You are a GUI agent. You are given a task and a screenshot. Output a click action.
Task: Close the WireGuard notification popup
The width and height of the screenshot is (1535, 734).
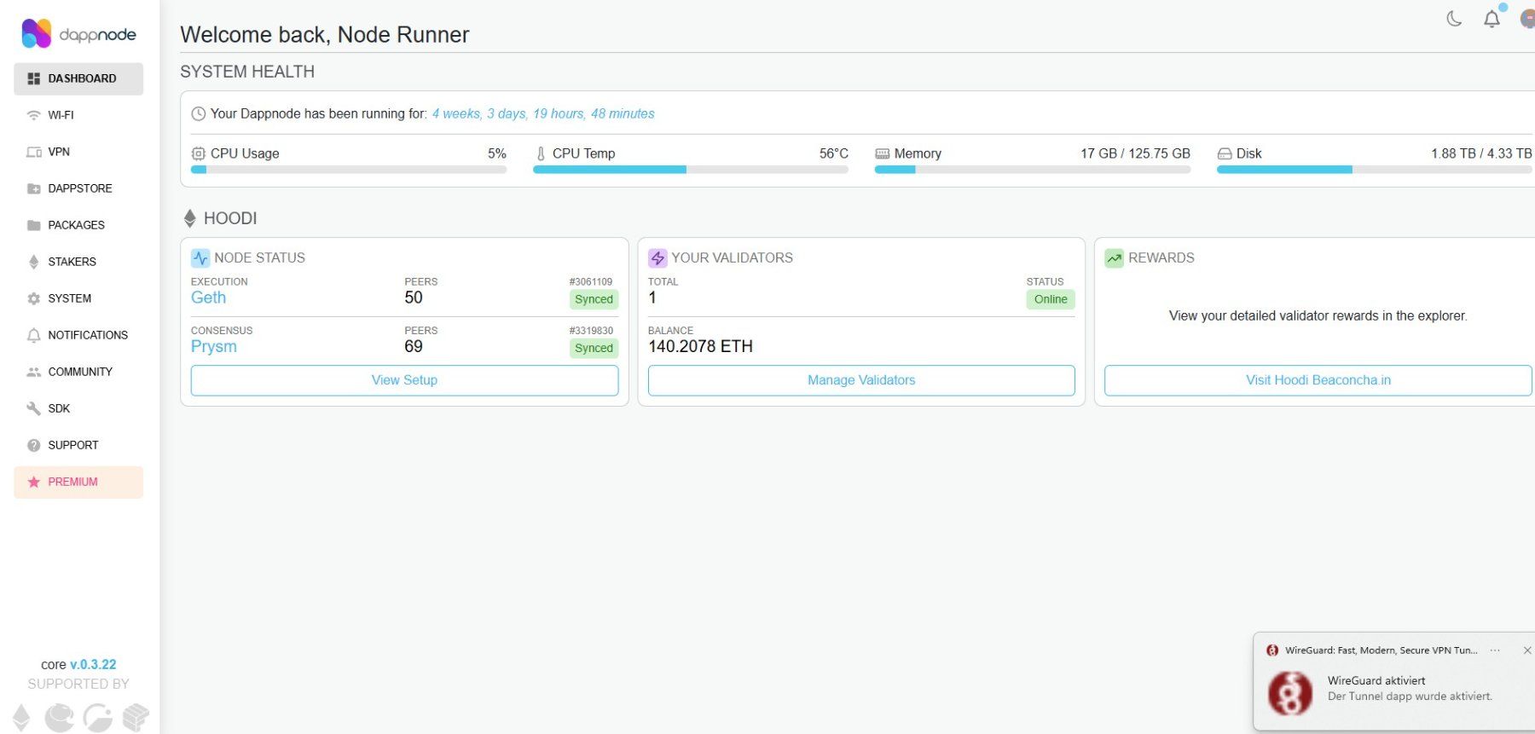(1526, 650)
